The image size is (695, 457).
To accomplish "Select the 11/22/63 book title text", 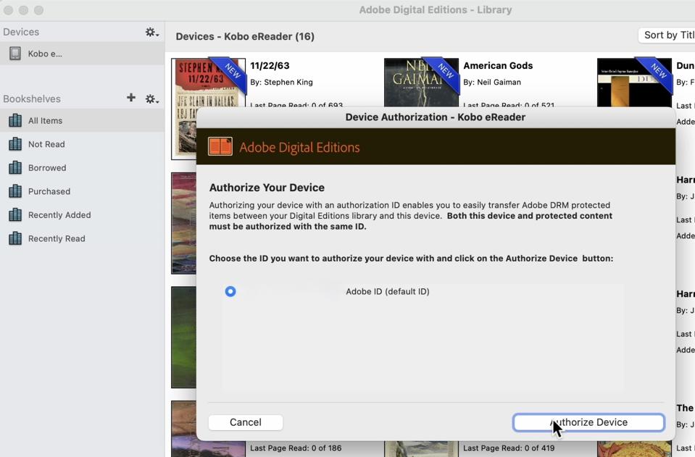I will 270,66.
